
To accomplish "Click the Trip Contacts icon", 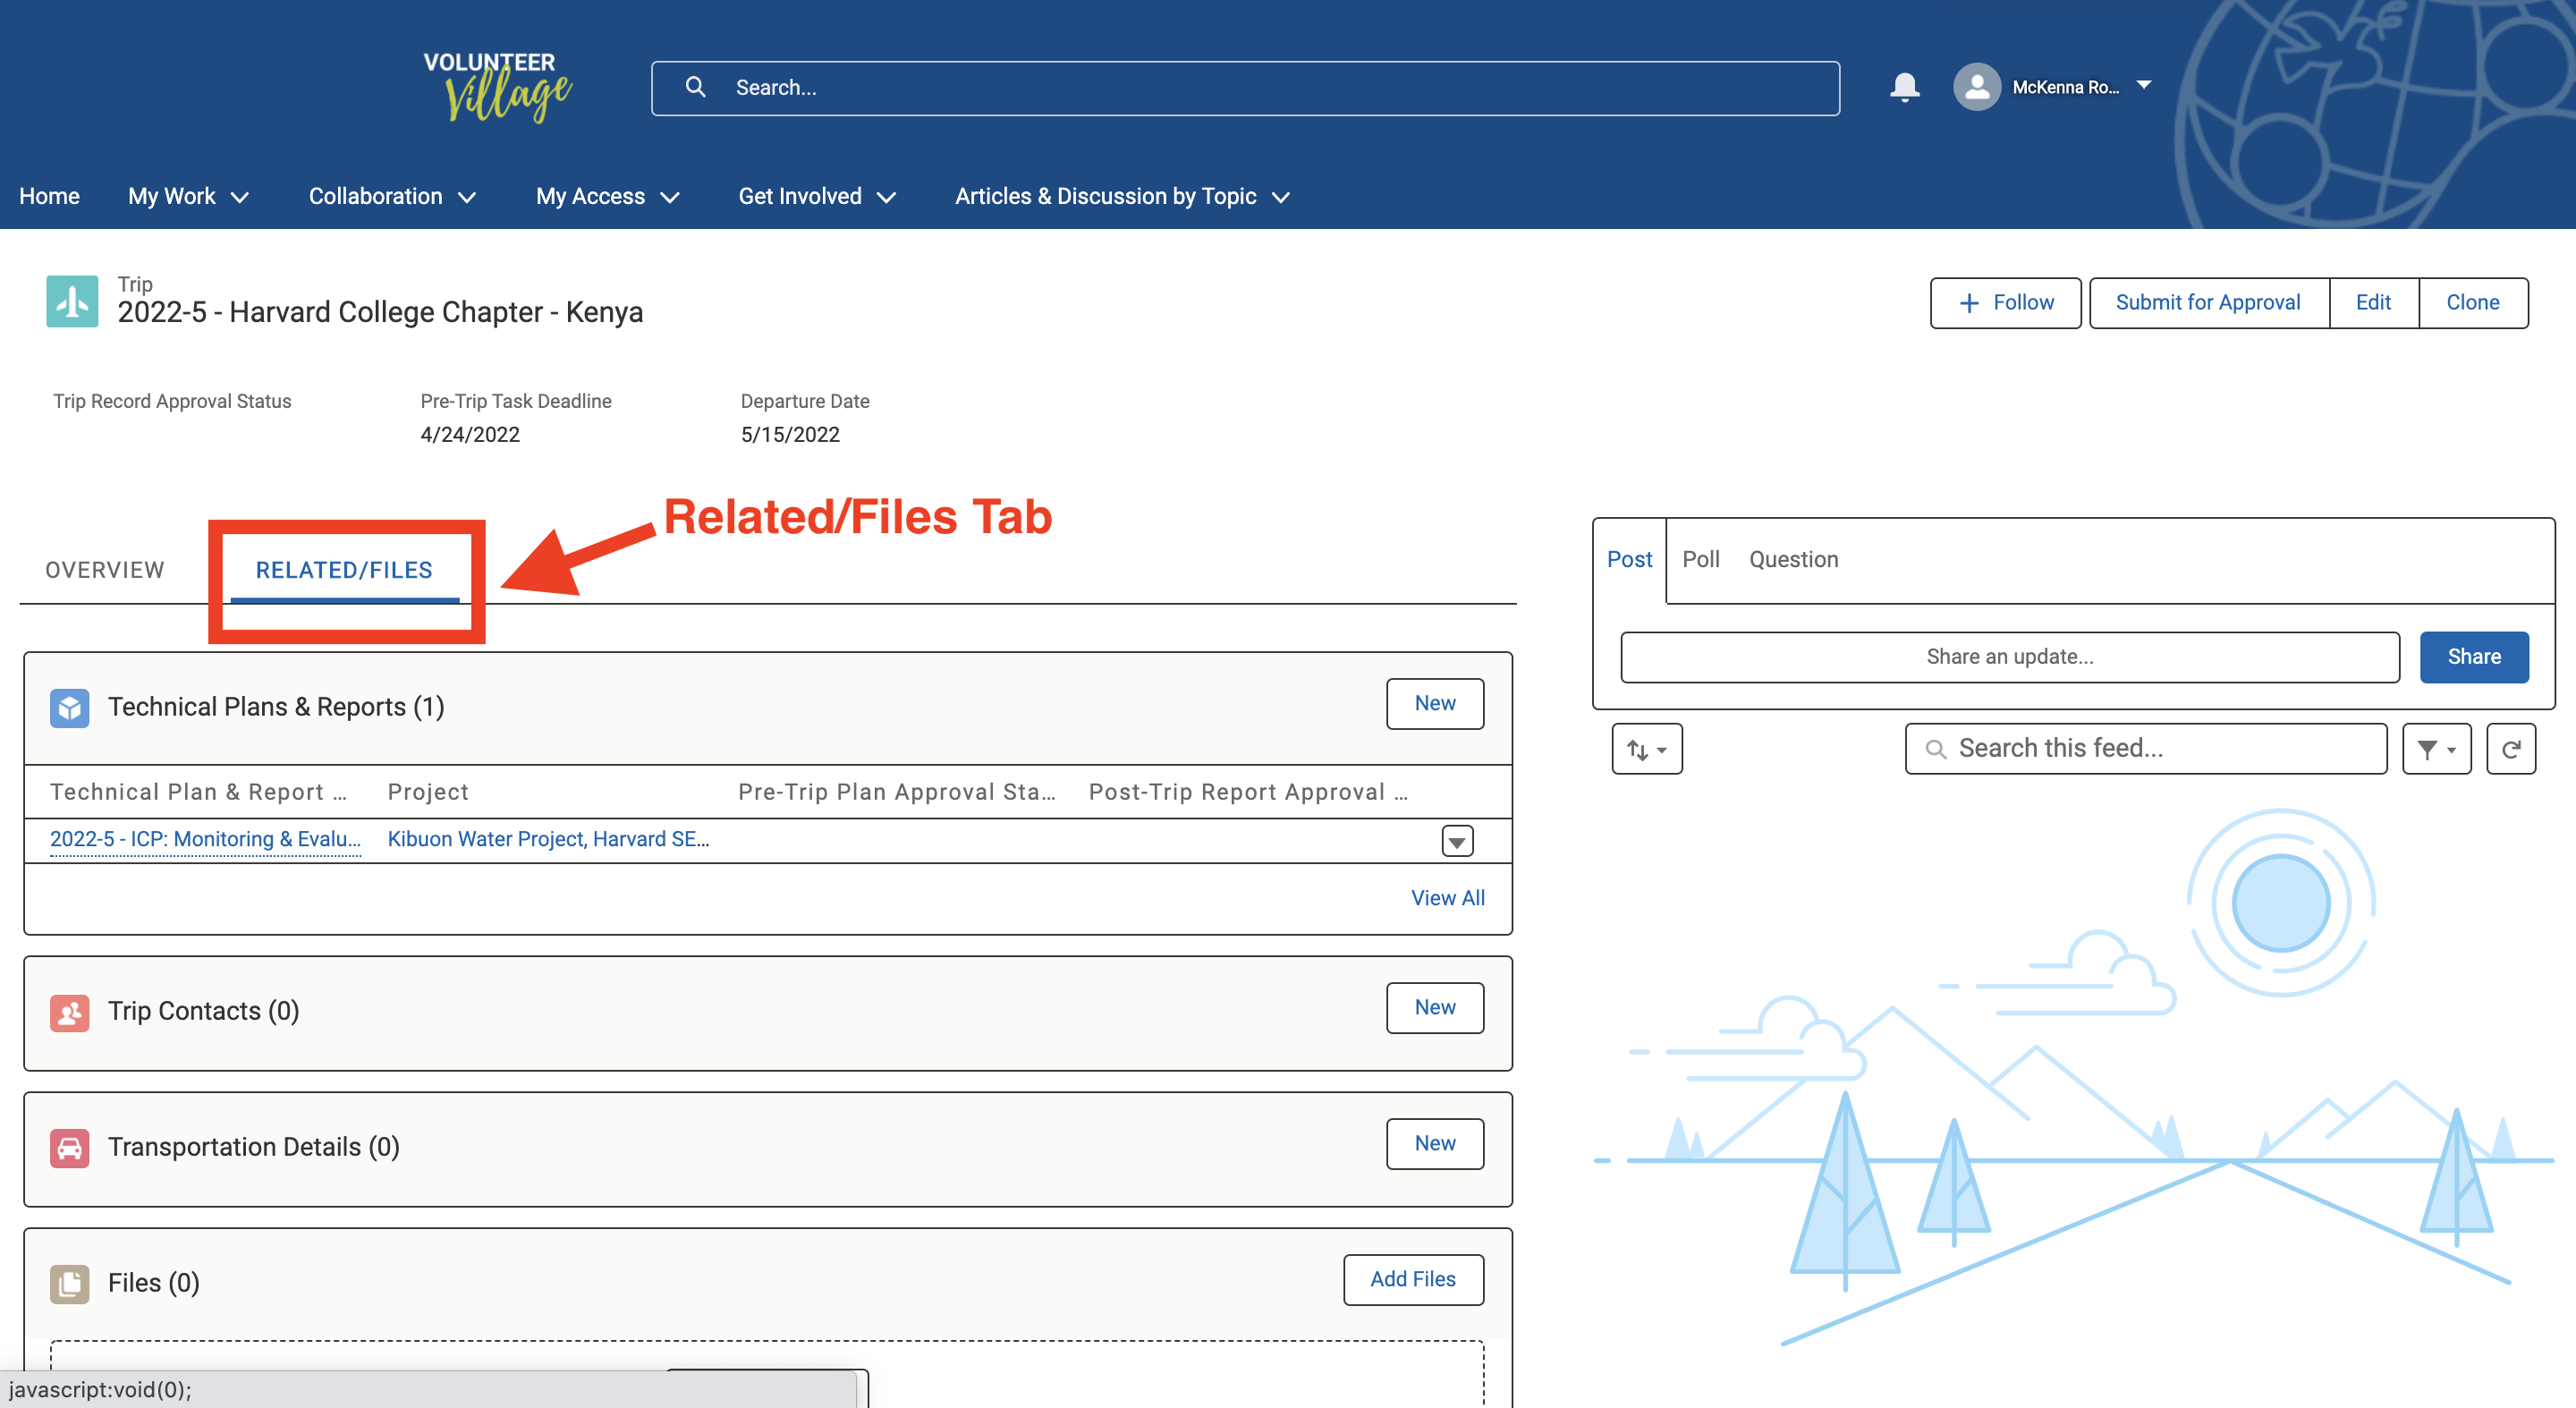I will point(69,1011).
